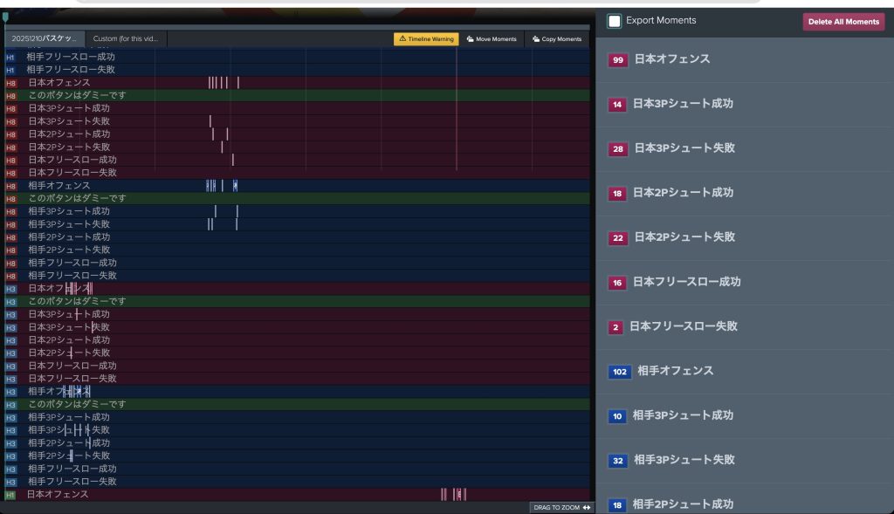Screen dimensions: 894x514
Task: Select the first H8 このボタンはダミーです row
Action: 77,95
